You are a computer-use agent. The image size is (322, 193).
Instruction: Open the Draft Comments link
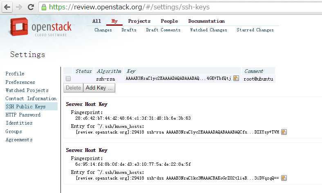pos(163,30)
